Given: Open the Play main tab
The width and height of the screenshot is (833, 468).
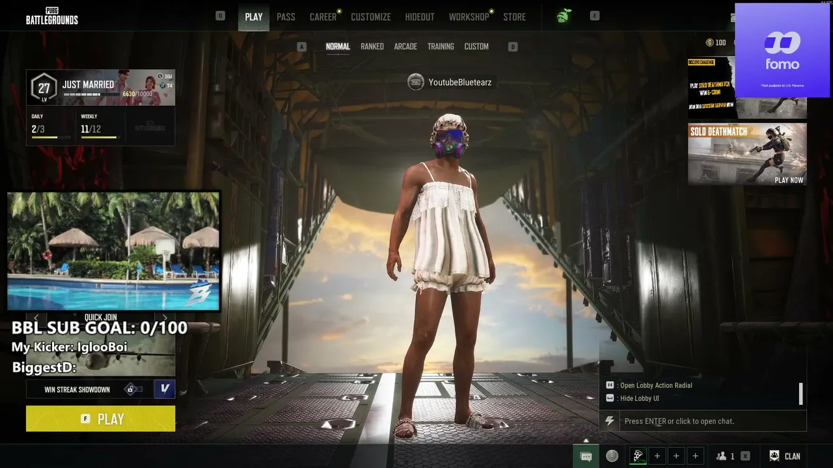Looking at the screenshot, I should tap(254, 17).
